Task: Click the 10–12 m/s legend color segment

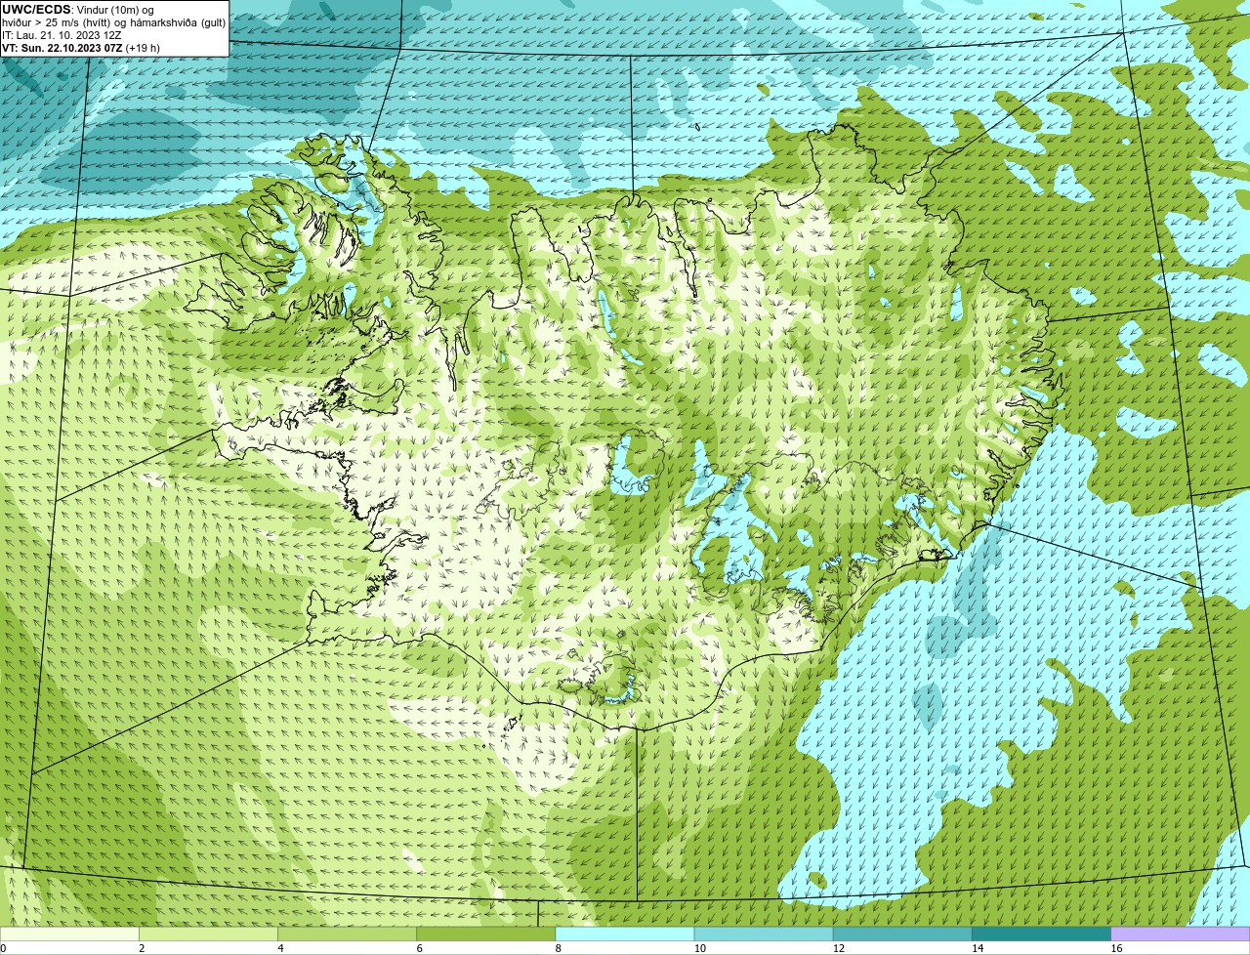Action: tap(764, 934)
